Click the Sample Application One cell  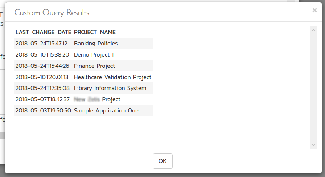pos(106,111)
